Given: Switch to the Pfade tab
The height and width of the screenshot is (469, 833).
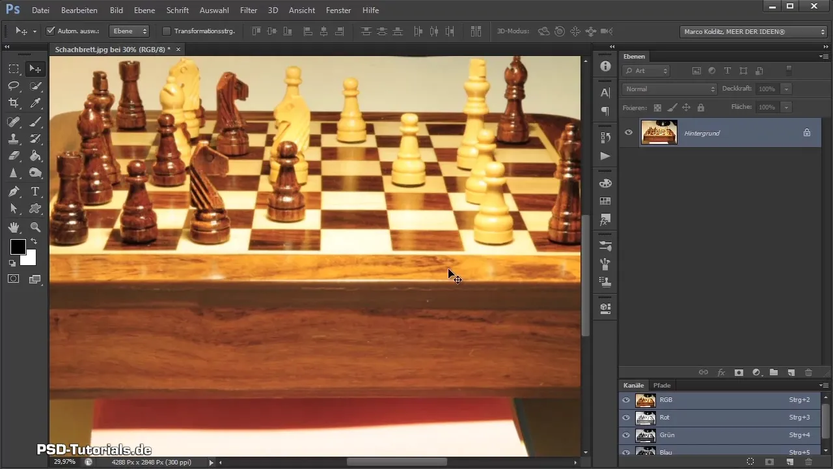Looking at the screenshot, I should pos(662,385).
